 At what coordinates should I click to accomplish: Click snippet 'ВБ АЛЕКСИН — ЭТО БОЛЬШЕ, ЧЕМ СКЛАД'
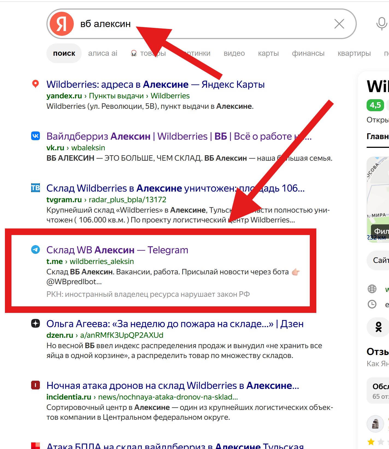189,158
